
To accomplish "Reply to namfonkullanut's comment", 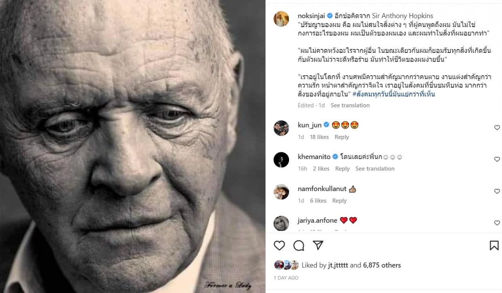I will pyautogui.click(x=339, y=201).
